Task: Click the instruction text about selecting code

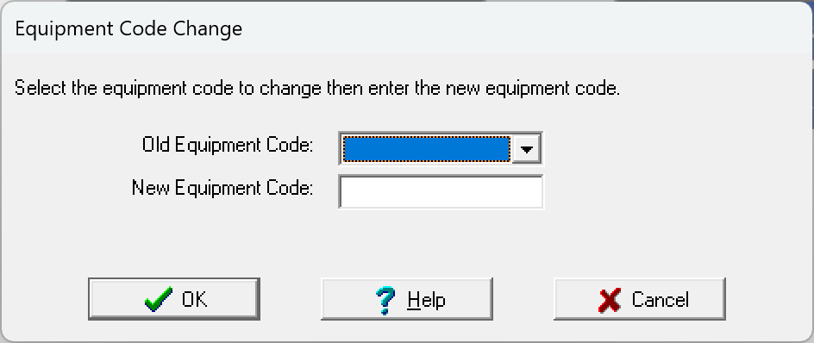Action: click(x=317, y=88)
